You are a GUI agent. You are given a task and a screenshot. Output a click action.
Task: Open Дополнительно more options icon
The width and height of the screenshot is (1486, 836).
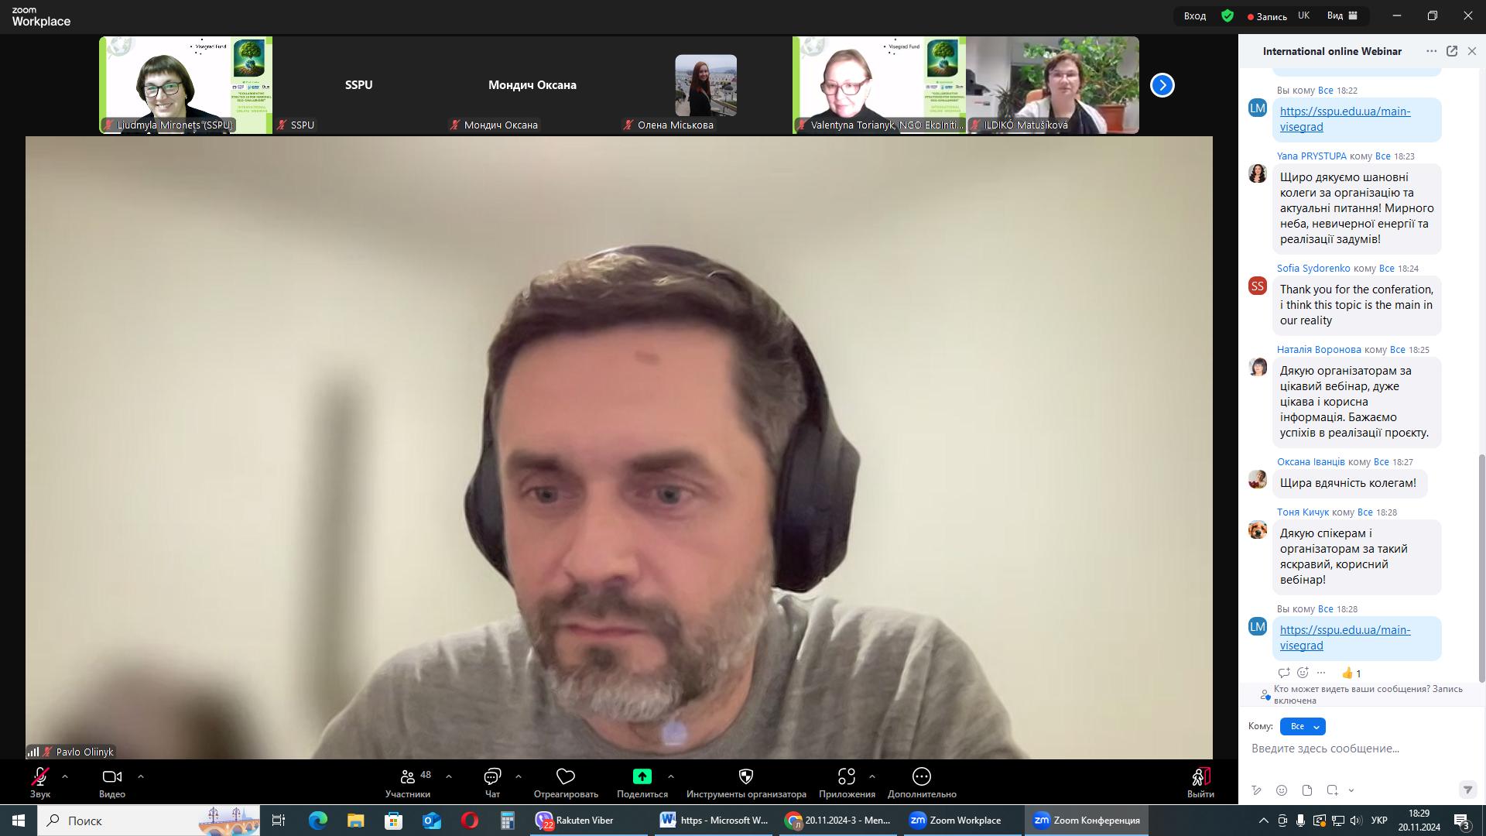point(921,776)
